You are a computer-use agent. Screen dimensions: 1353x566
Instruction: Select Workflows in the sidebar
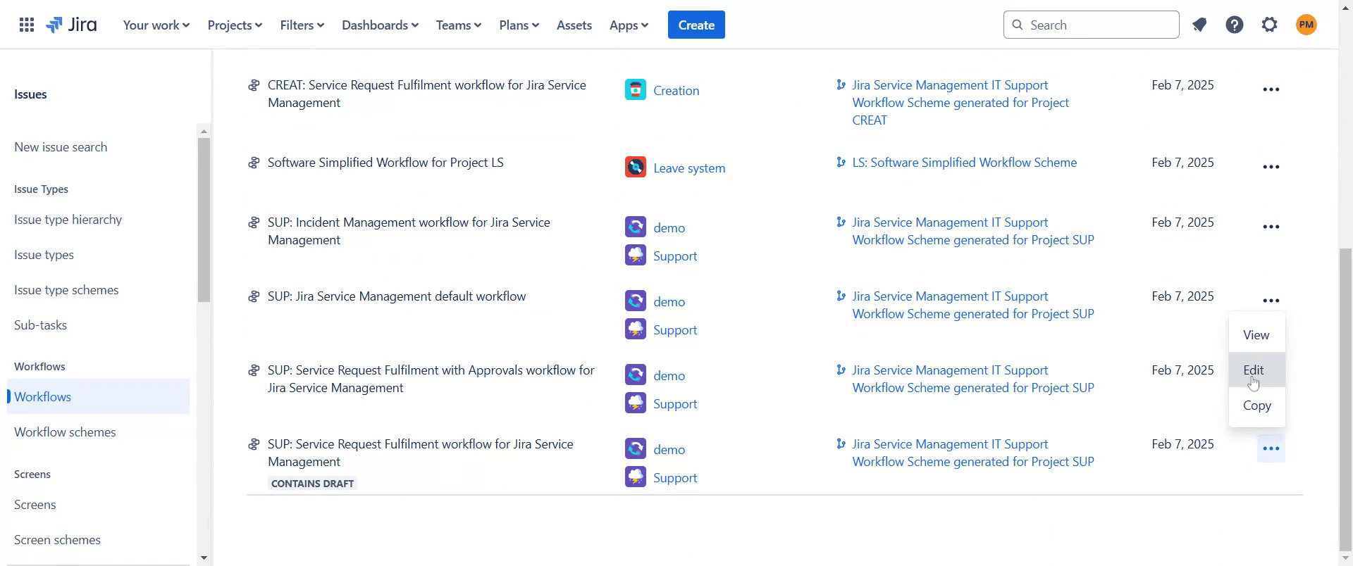[x=98, y=397]
